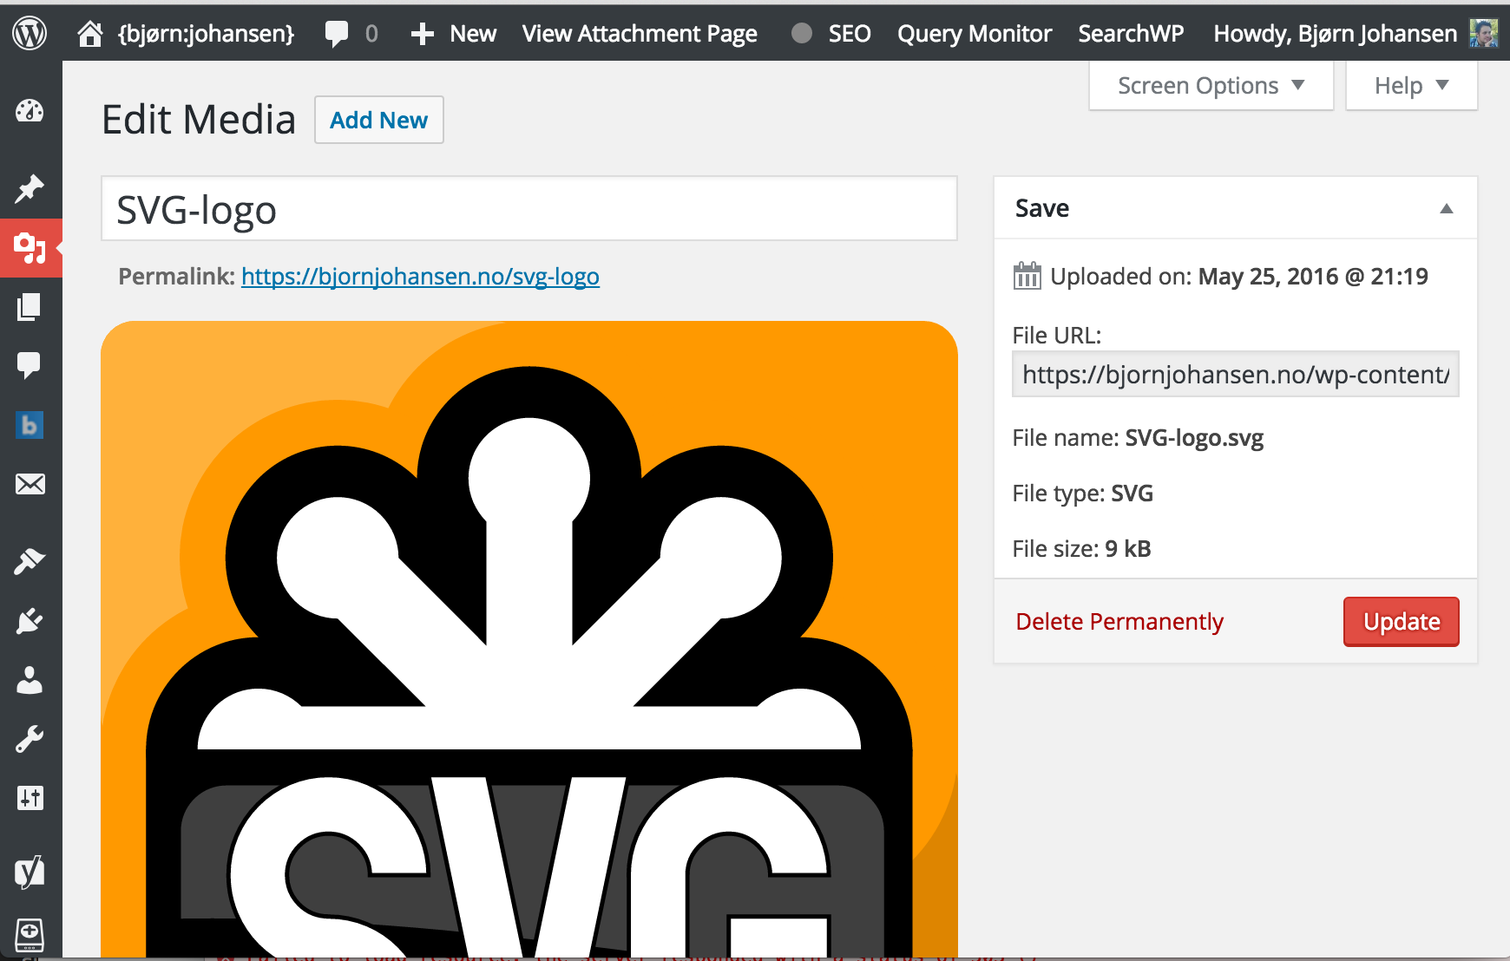This screenshot has width=1510, height=961.
Task: Expand the Help panel
Action: (1411, 85)
